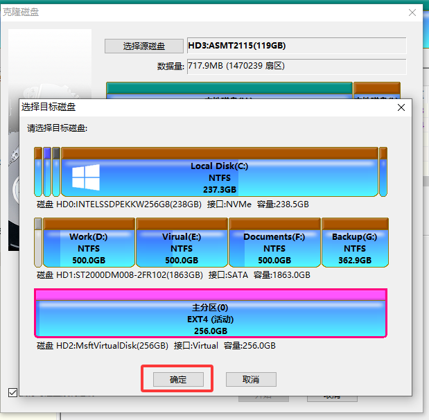Toggle the checkbox in the clone disk window's lower-left corner

pos(13,392)
